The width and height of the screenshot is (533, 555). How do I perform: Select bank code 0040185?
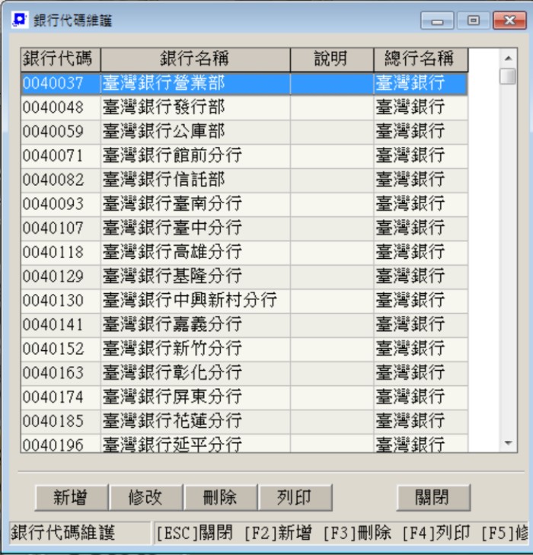[x=60, y=421]
